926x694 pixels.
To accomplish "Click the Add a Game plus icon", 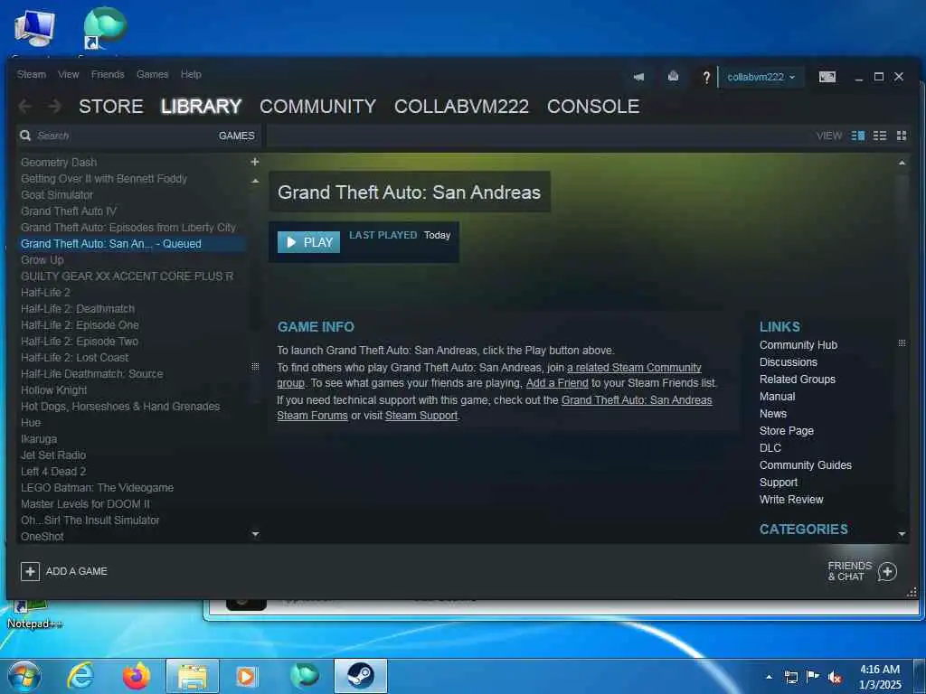I will tap(30, 571).
